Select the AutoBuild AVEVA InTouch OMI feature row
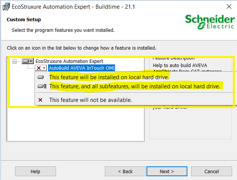237x180 pixels. [x=82, y=68]
